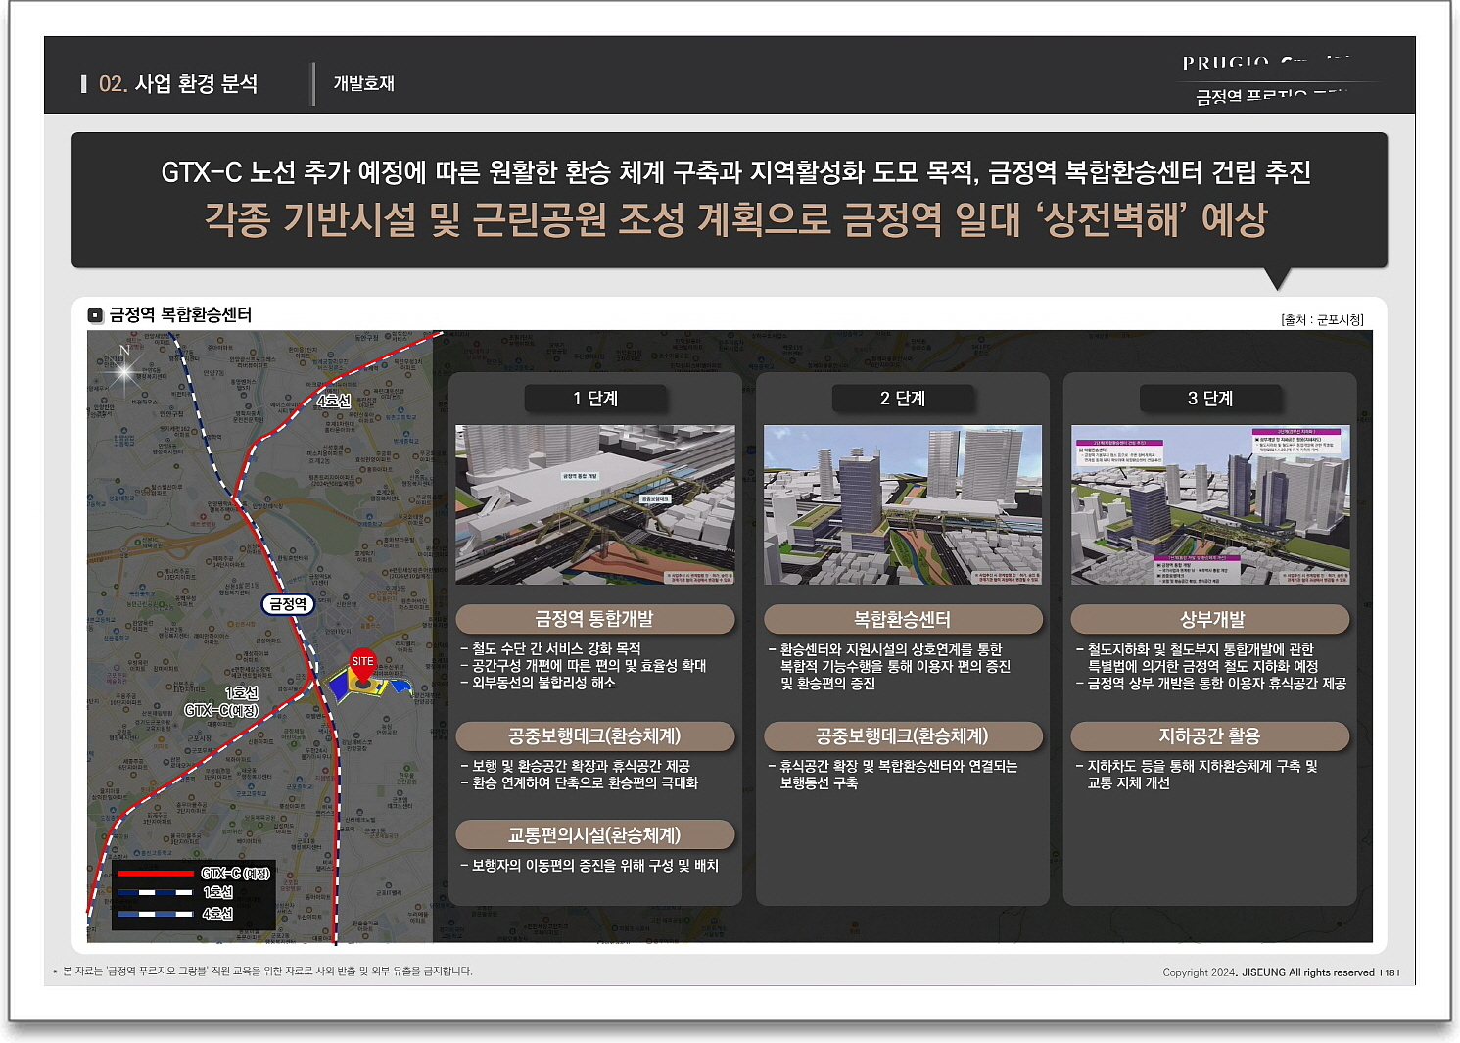Click the 상부개발 pill

point(1210,619)
